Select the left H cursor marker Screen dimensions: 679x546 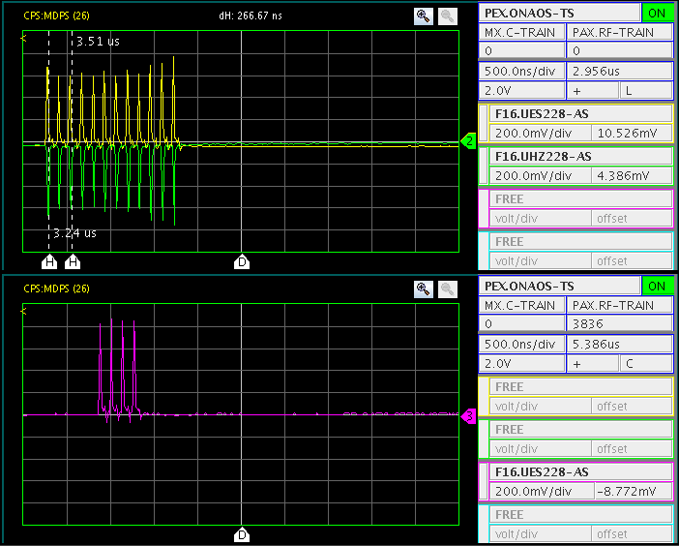(49, 262)
